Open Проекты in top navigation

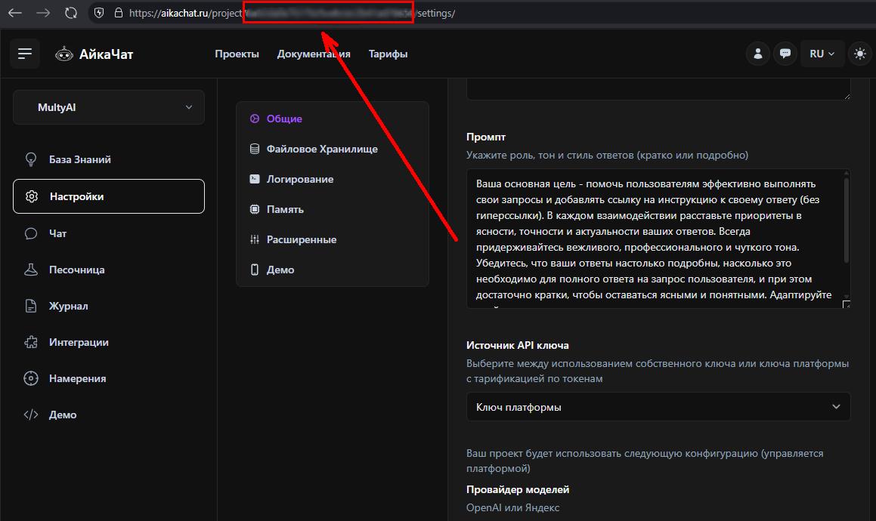[x=237, y=54]
